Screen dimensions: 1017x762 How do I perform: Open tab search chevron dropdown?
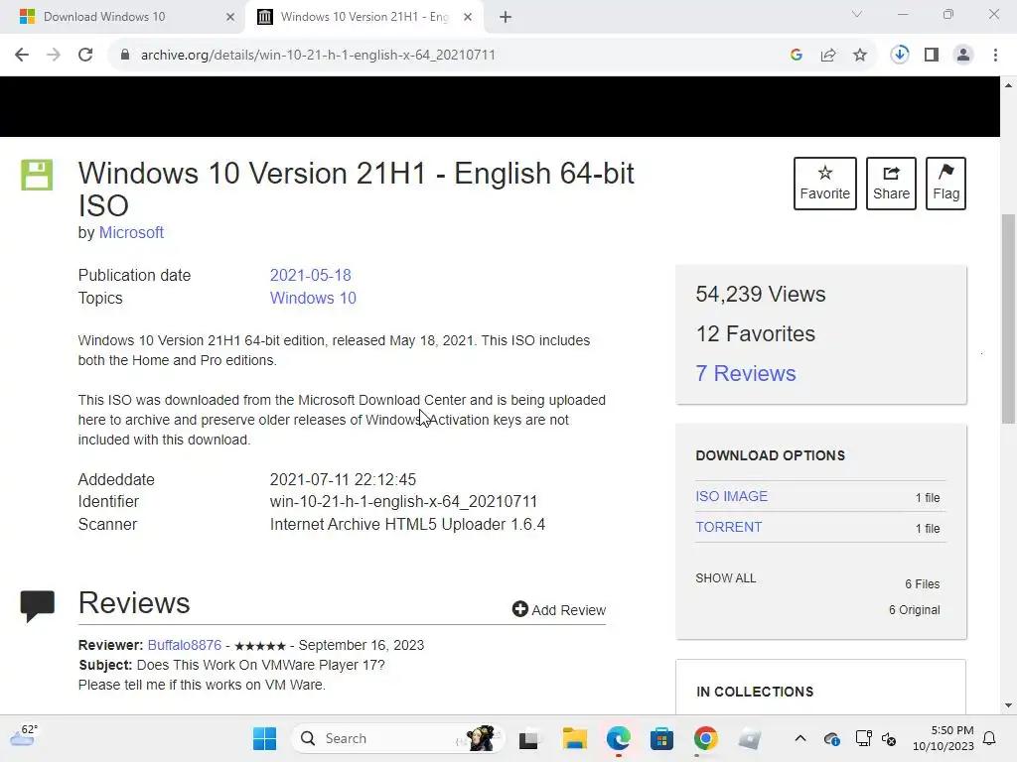[x=857, y=14]
